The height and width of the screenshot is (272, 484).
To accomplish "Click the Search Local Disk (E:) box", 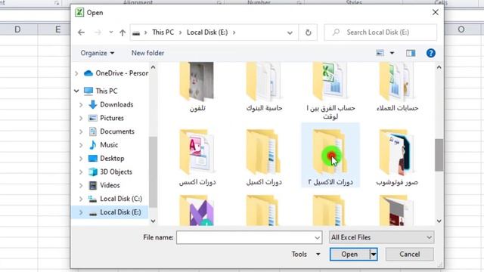I will click(380, 32).
